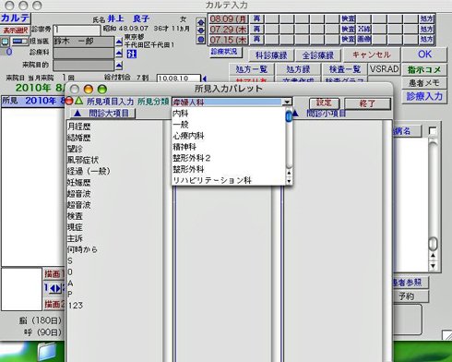Select 何時から in the 問診大項目 list
Image resolution: width=452 pixels, height=362 pixels.
coord(82,249)
